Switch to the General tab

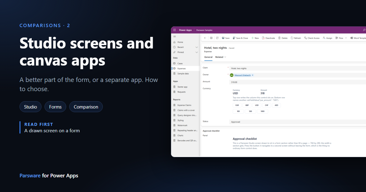tap(208, 57)
